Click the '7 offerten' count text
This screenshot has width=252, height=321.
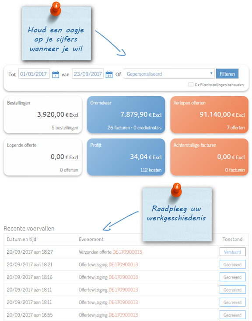coord(236,128)
